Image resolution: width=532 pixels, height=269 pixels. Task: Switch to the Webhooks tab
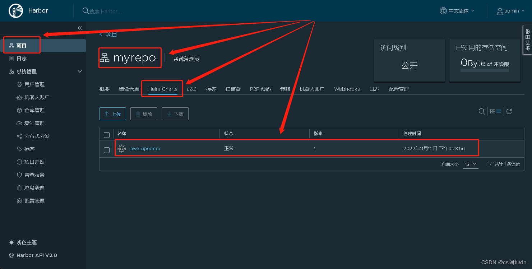pyautogui.click(x=347, y=89)
